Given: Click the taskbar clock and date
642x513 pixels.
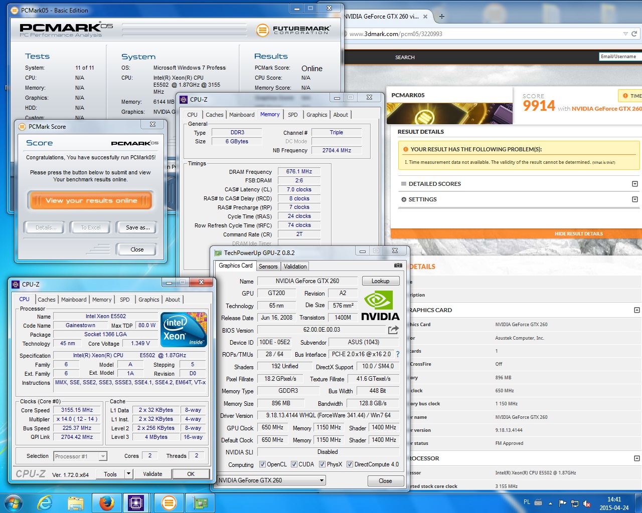Looking at the screenshot, I should (614, 503).
